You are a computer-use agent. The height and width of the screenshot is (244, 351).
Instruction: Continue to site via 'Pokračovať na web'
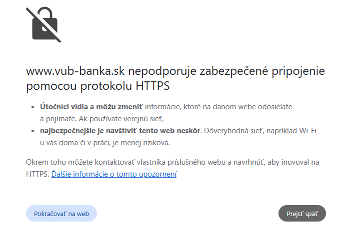(61, 214)
